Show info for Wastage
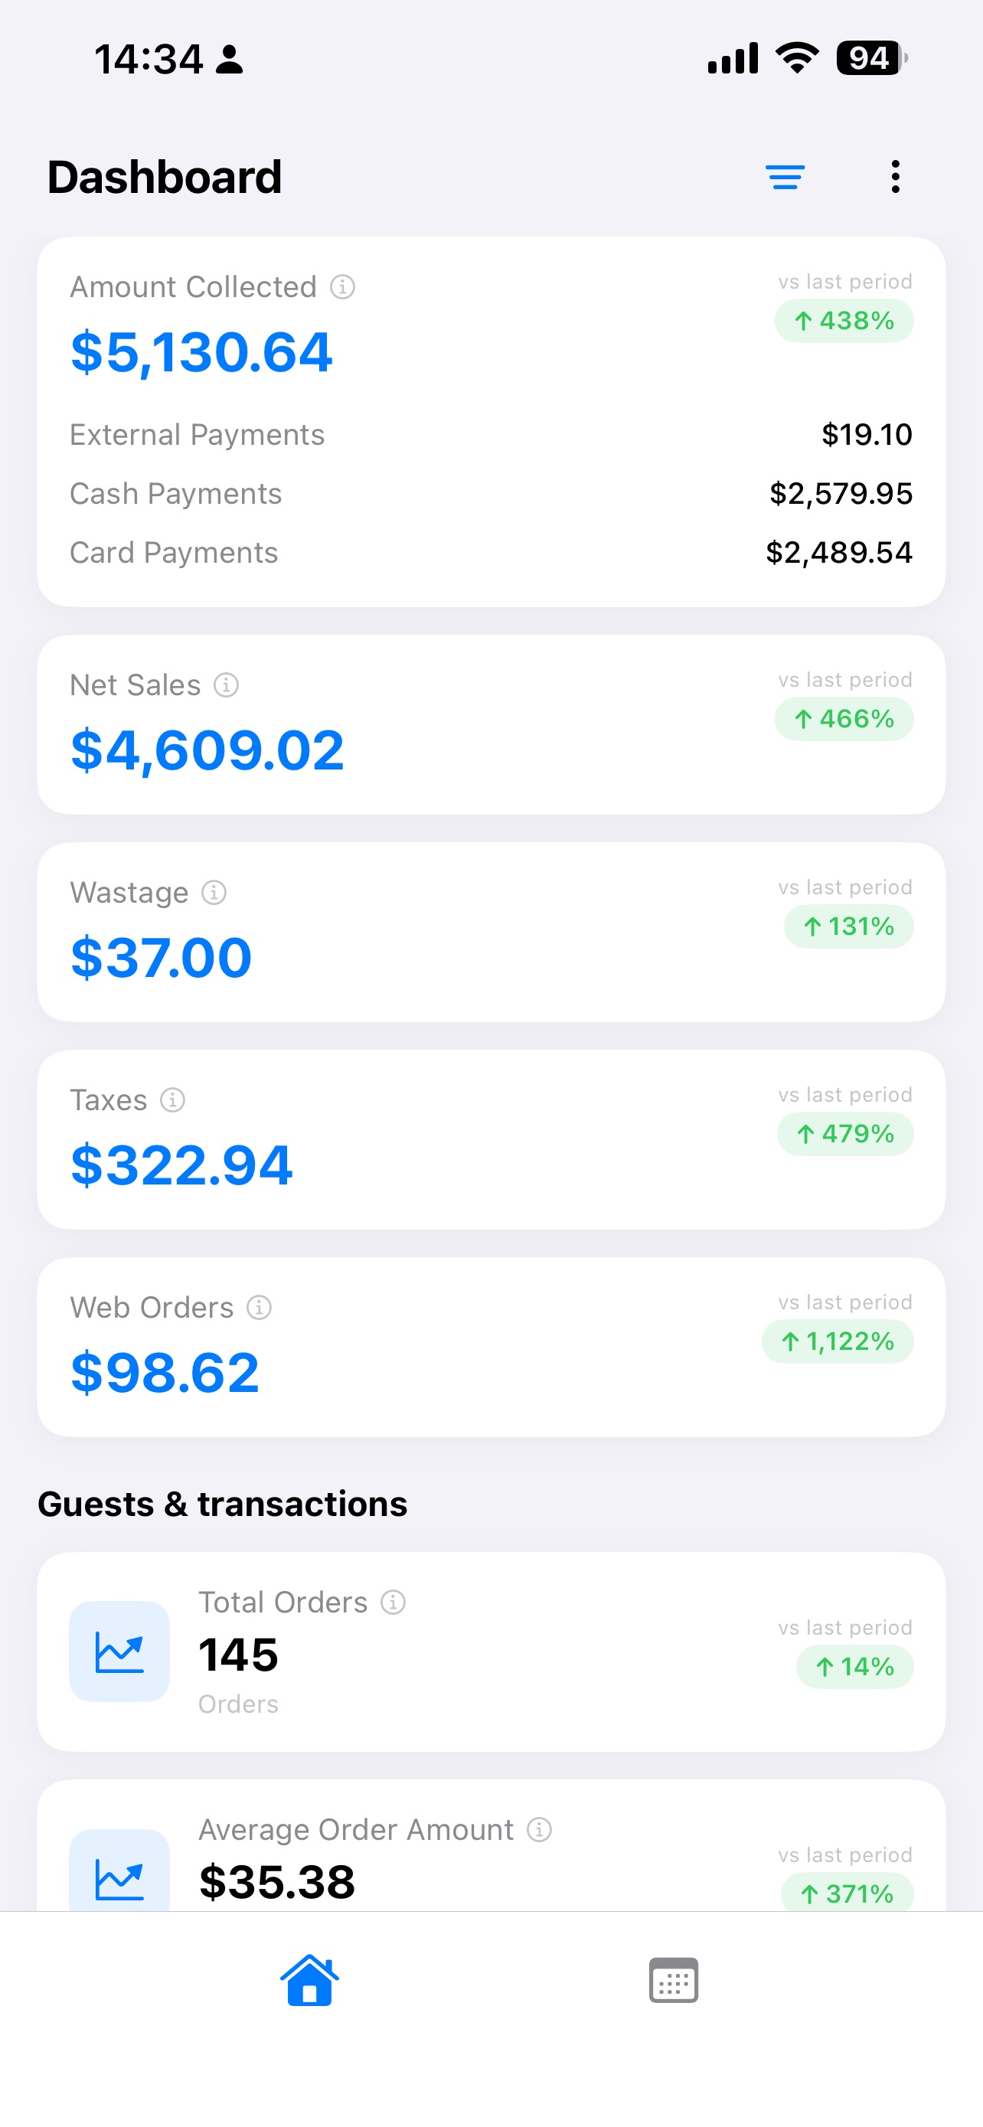The width and height of the screenshot is (983, 2127). tap(214, 893)
